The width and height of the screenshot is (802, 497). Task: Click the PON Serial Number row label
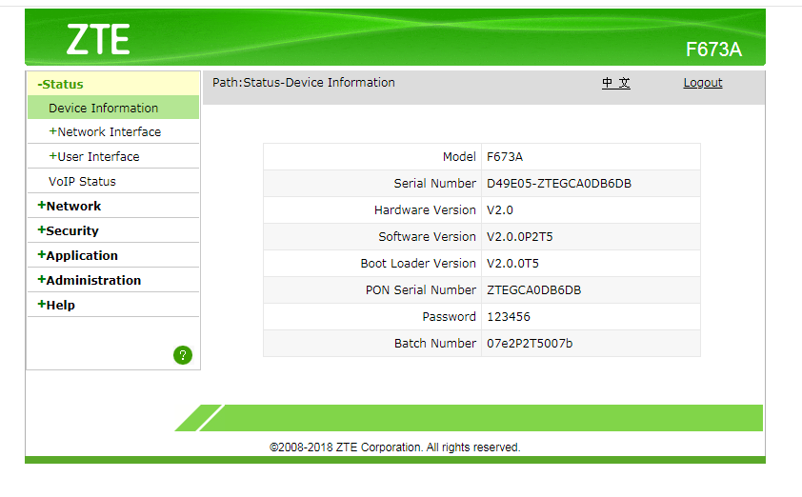420,289
